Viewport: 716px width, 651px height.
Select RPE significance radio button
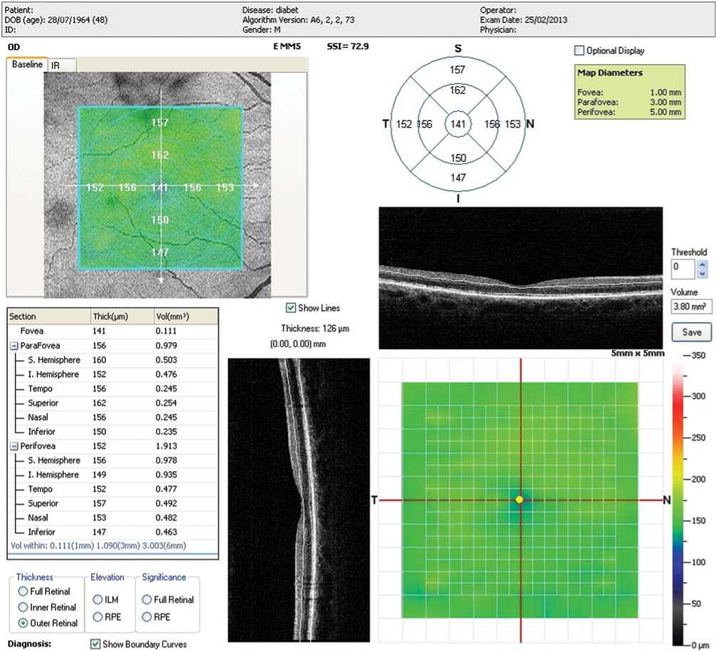(x=147, y=617)
